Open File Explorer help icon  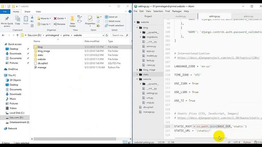(x=130, y=11)
